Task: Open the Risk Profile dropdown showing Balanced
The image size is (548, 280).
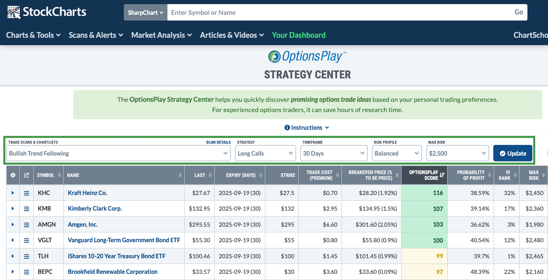Action: [x=397, y=153]
